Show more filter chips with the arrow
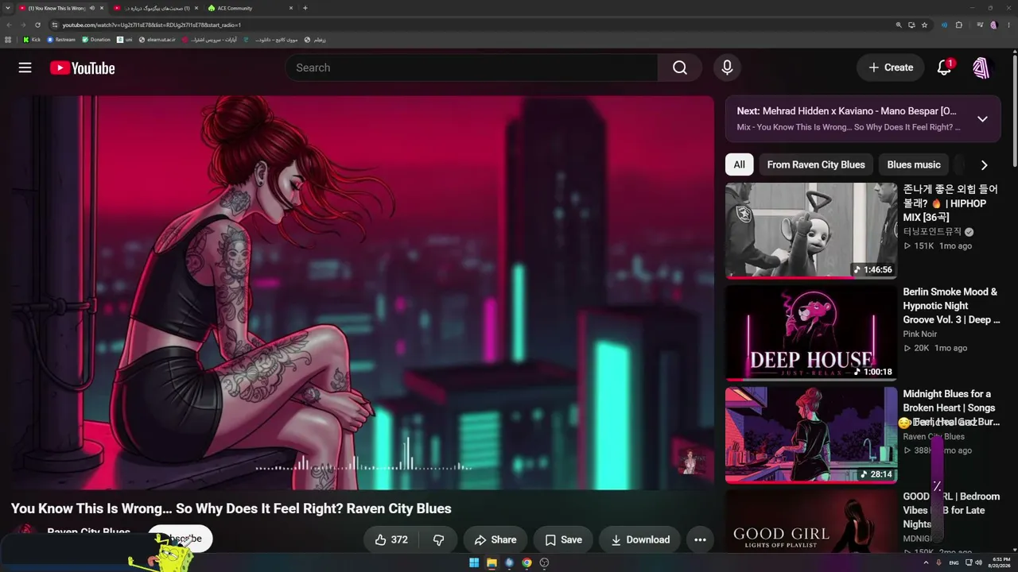 (x=984, y=164)
